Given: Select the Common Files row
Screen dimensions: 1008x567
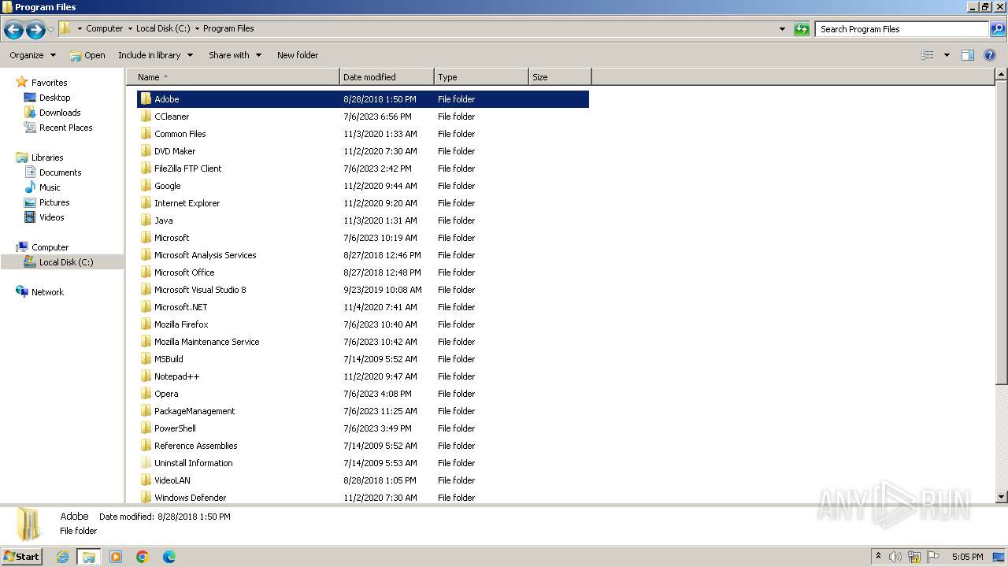Looking at the screenshot, I should [x=363, y=134].
